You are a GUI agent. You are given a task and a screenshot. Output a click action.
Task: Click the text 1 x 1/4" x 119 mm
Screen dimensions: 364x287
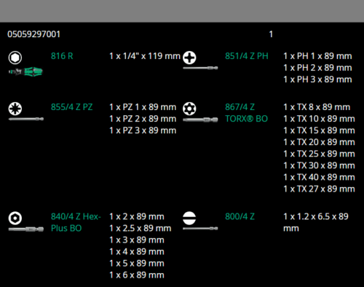145,56
